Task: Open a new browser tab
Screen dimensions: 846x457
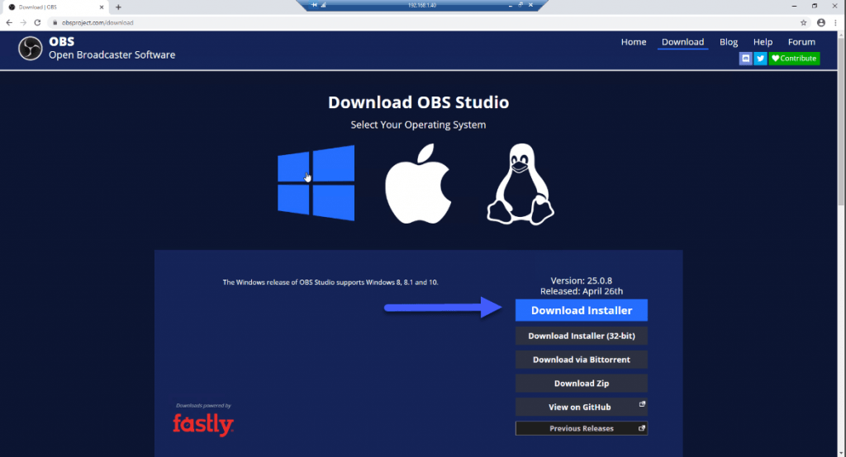Action: click(118, 7)
